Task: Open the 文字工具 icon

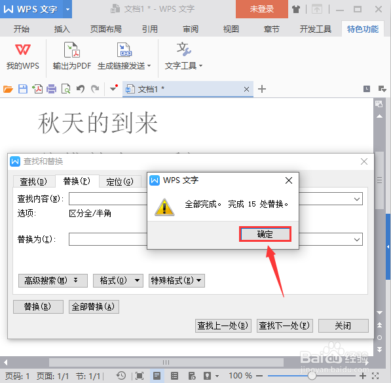Action: click(x=184, y=49)
